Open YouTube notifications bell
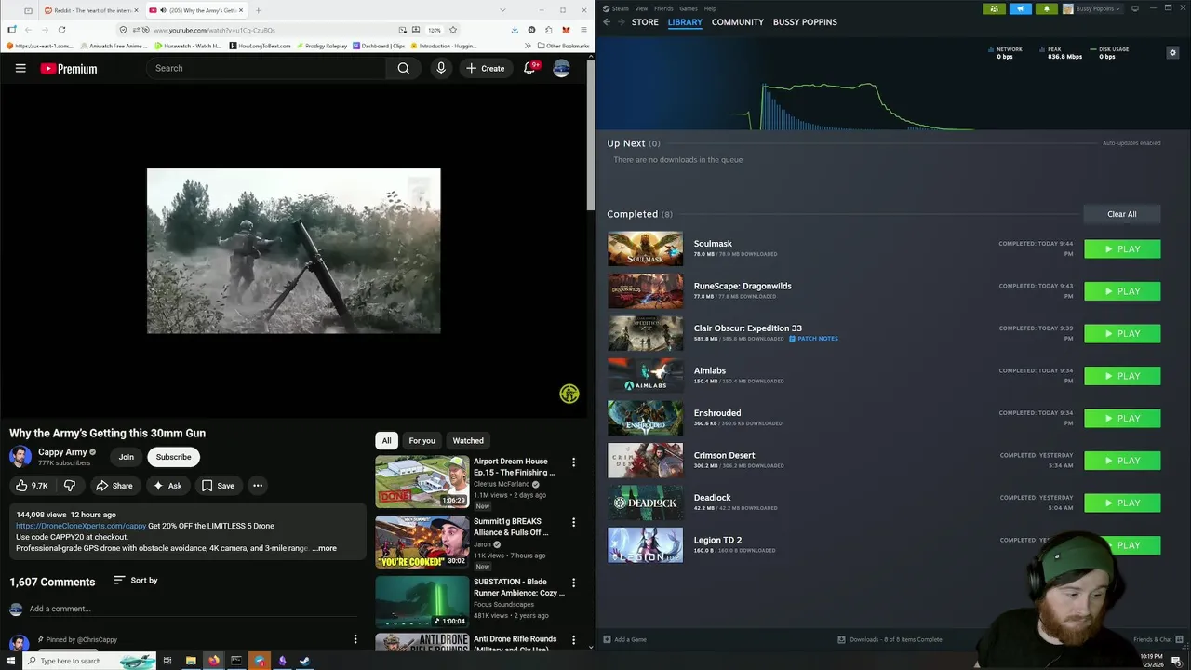1191x670 pixels. coord(529,68)
